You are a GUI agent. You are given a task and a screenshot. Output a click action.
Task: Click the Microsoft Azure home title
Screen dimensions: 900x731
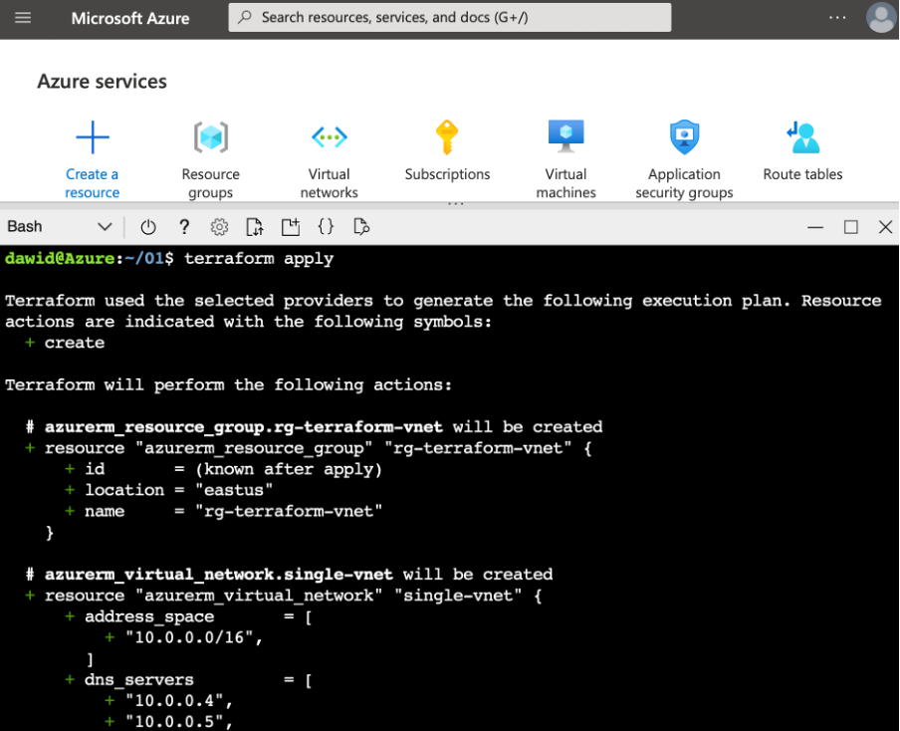[x=130, y=18]
